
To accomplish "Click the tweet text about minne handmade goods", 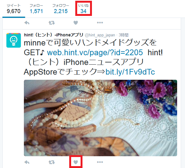I will coord(93,58).
